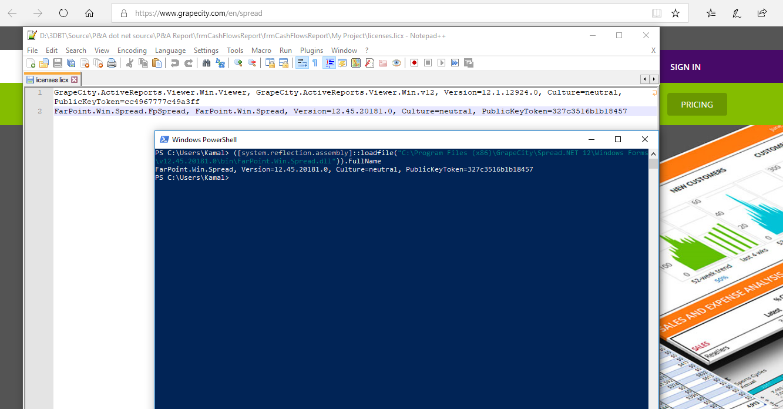
Task: Open the Window menu in Notepad++
Action: 344,51
